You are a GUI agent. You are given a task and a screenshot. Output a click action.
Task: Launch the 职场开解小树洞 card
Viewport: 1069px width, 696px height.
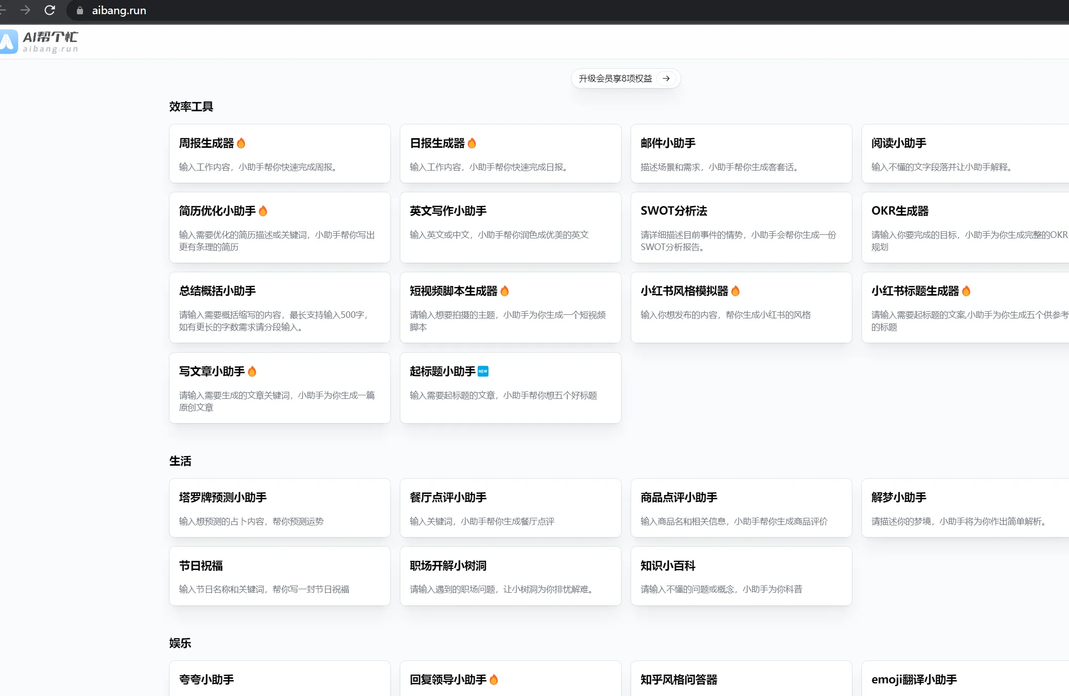(x=510, y=576)
